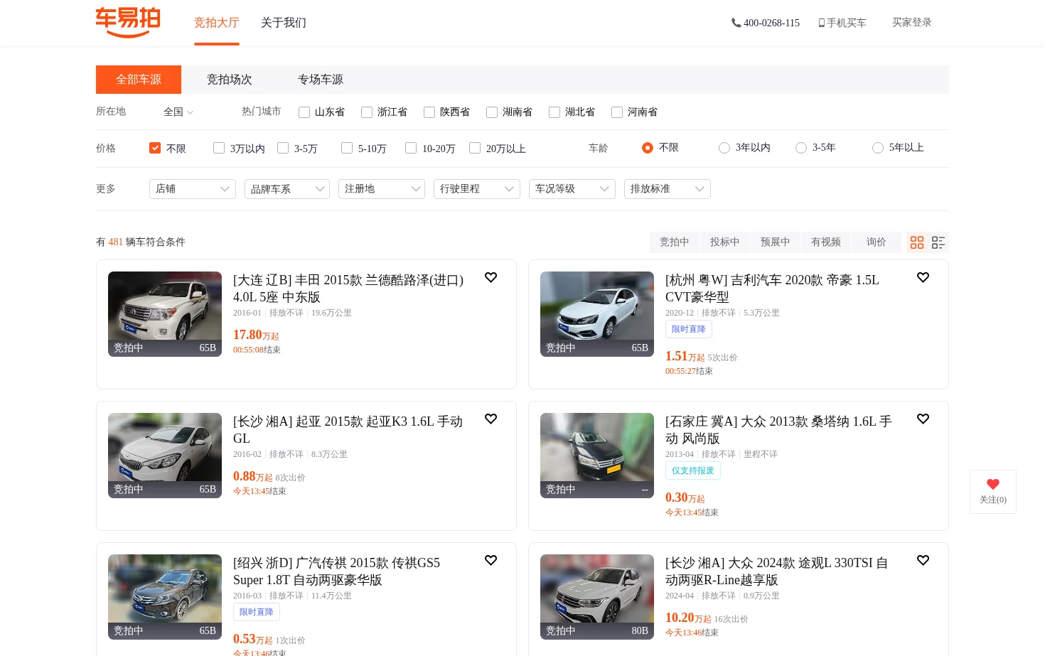Click 买家登录 login link
This screenshot has width=1045, height=656.
[912, 23]
